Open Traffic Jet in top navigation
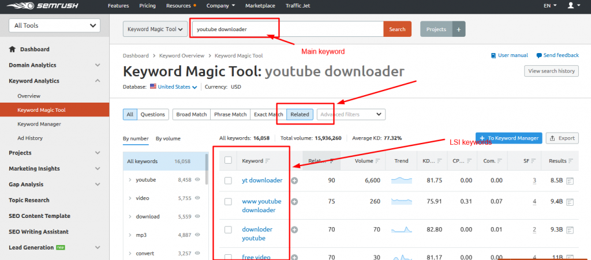The height and width of the screenshot is (260, 591). click(x=298, y=6)
